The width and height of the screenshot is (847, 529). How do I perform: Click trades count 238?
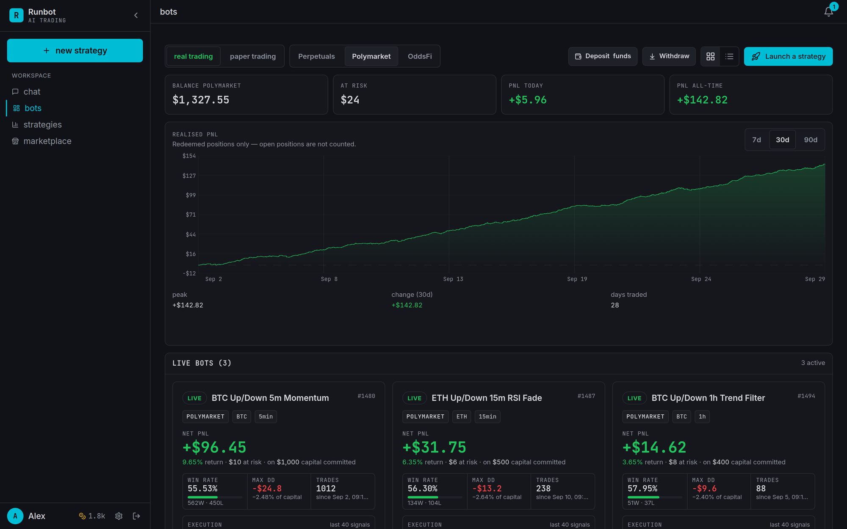click(x=543, y=488)
